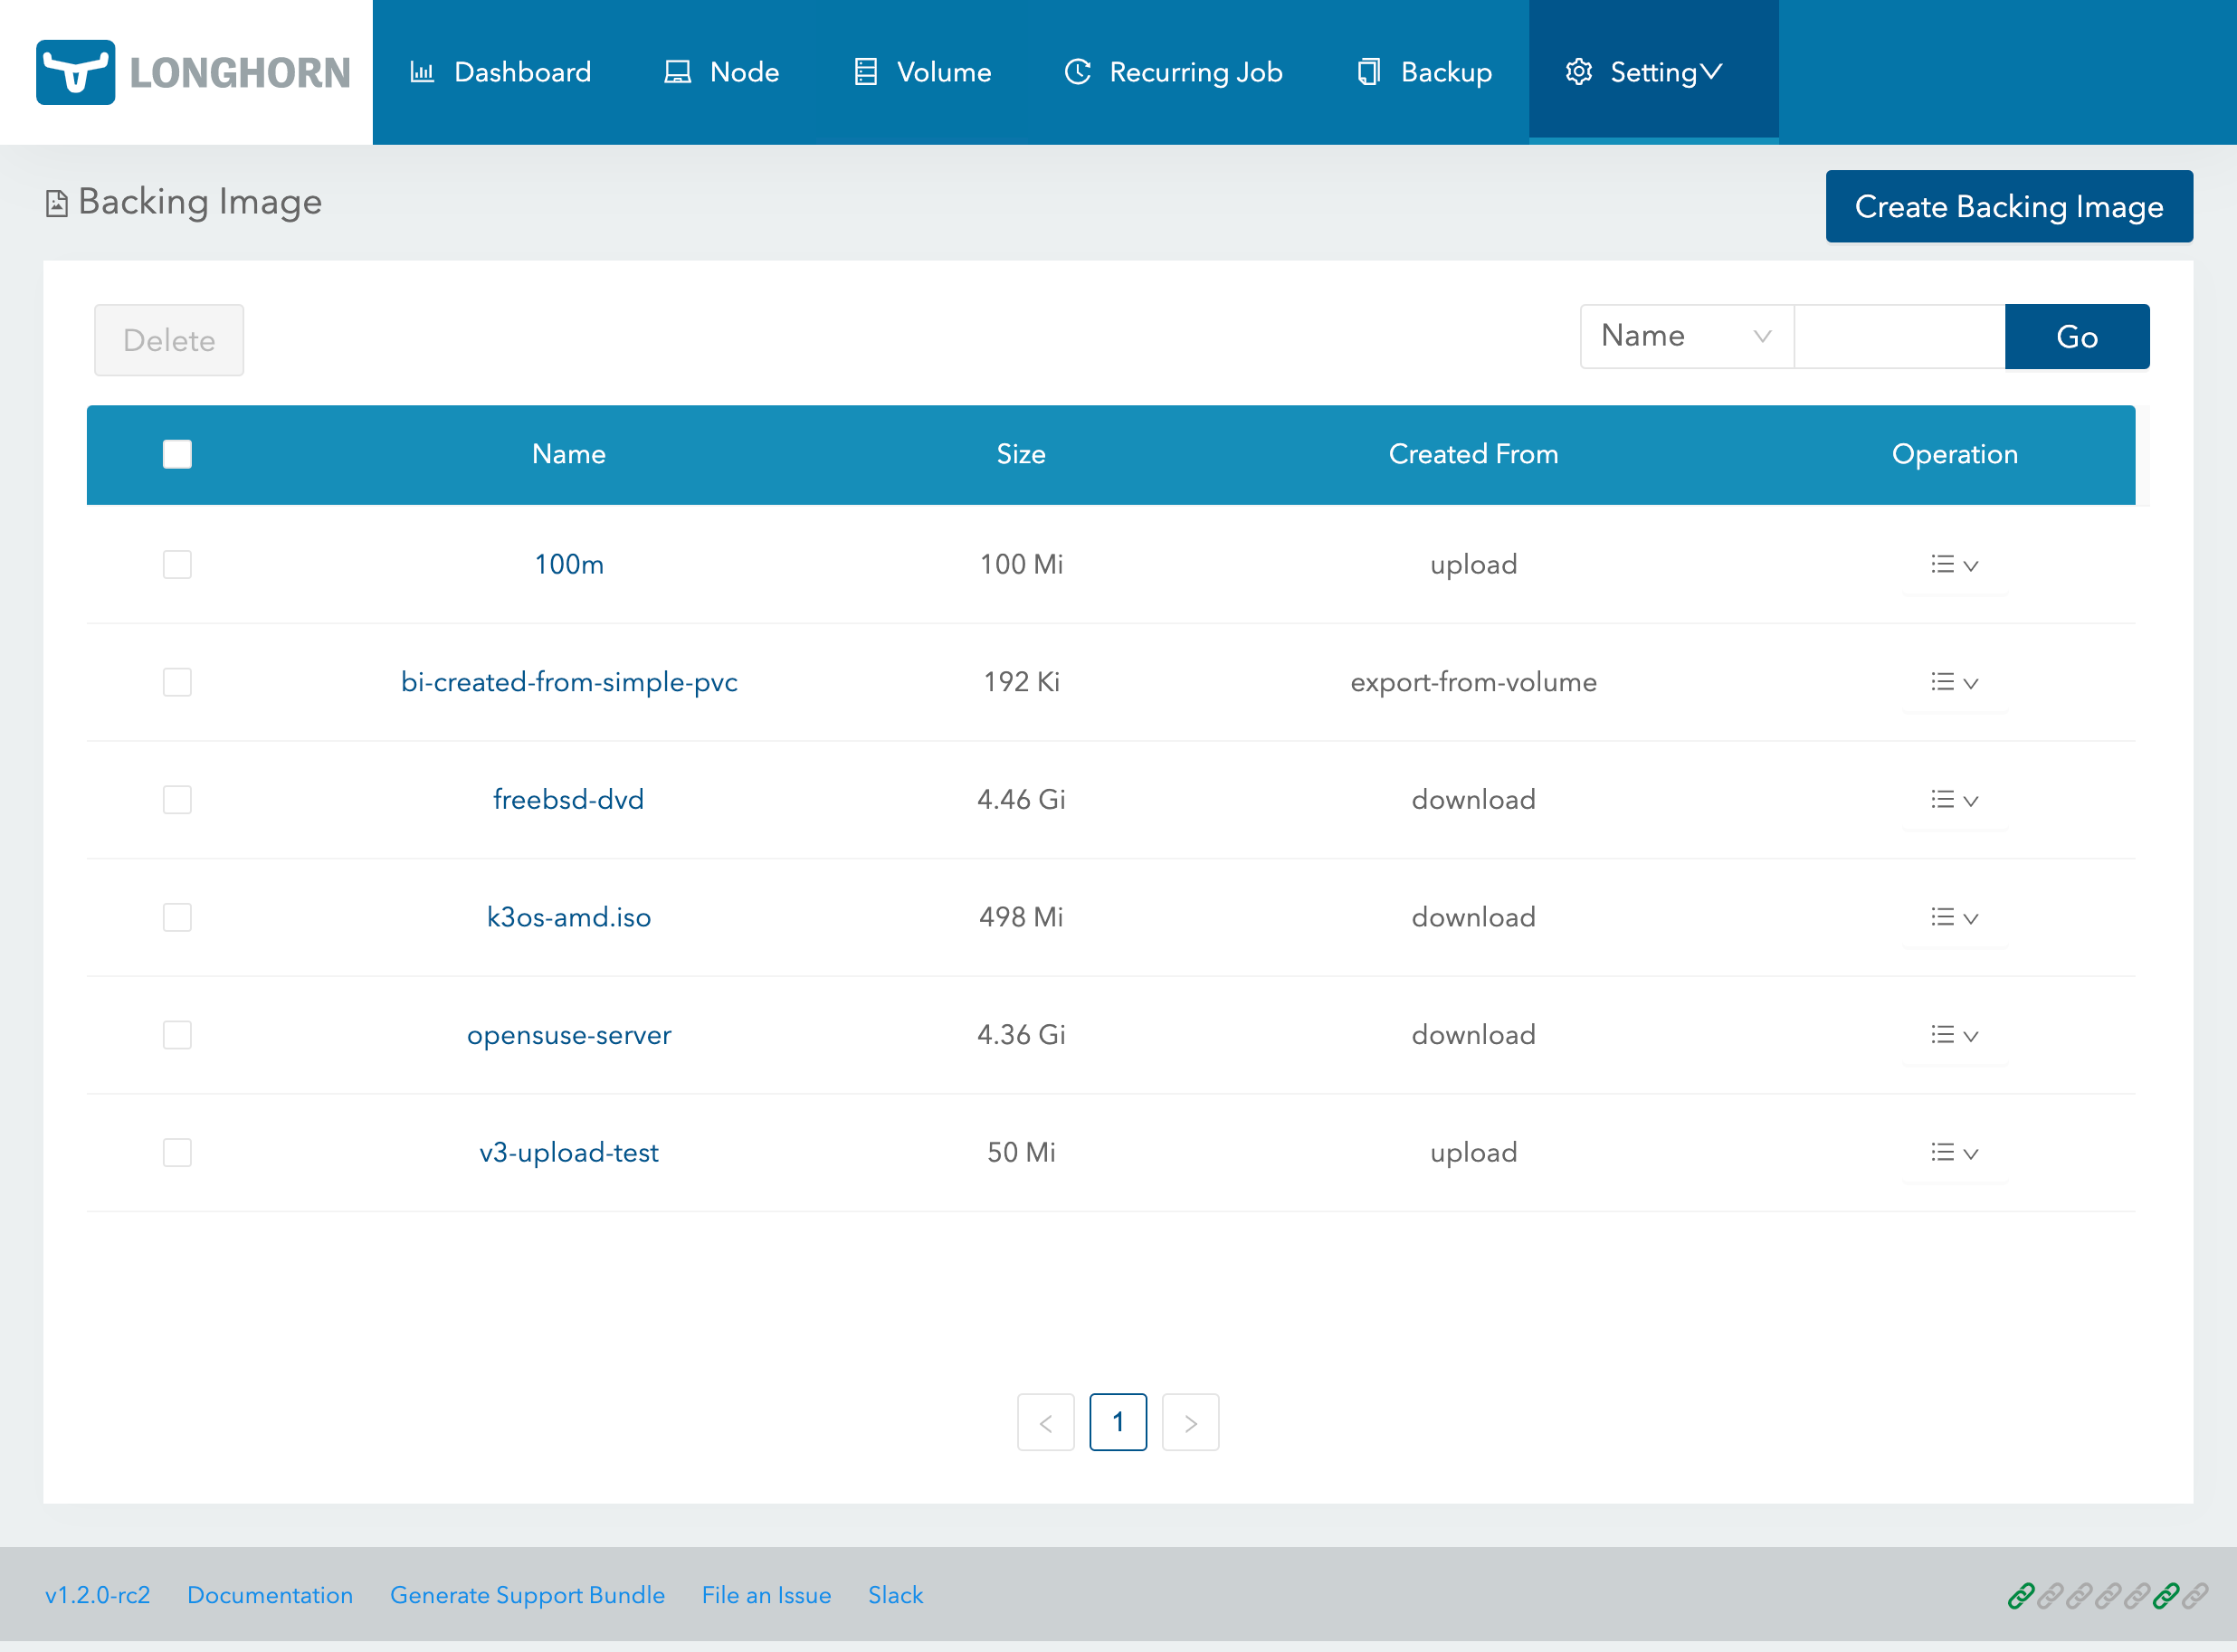
Task: Click first green websocket link icon
Action: (x=2020, y=1596)
